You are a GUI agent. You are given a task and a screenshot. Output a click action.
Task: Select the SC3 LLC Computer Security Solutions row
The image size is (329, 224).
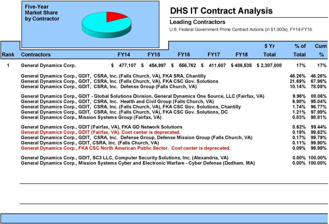click(125, 158)
